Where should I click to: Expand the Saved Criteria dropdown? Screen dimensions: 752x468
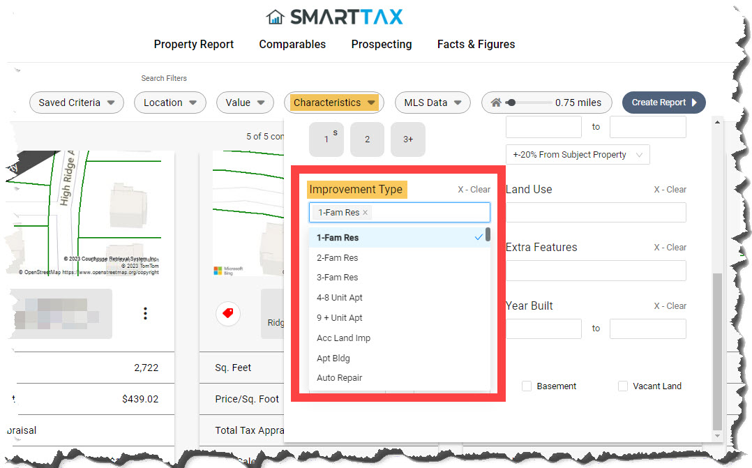(x=77, y=103)
